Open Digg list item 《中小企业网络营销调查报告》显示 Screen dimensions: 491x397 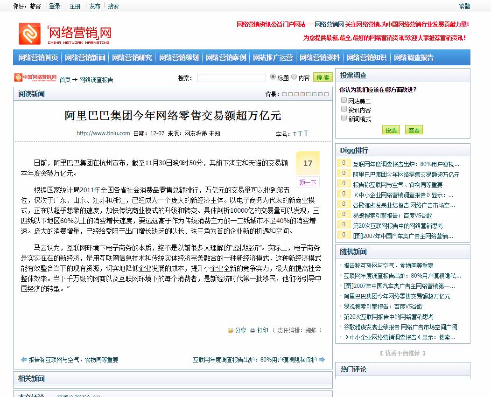[403, 195]
